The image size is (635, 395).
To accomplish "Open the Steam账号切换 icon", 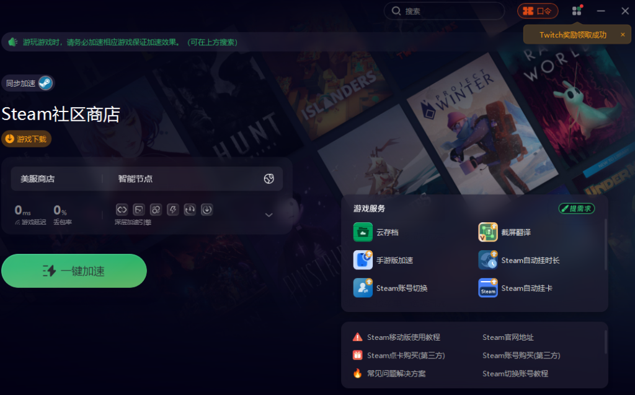I will 363,288.
